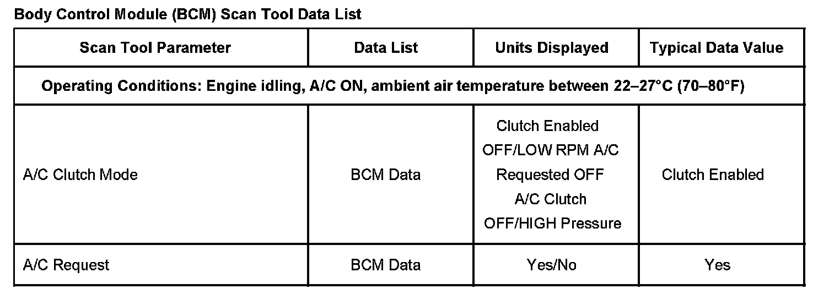Screen dimensions: 829x294
Task: Click the Typical Data Value column header
Action: (717, 48)
